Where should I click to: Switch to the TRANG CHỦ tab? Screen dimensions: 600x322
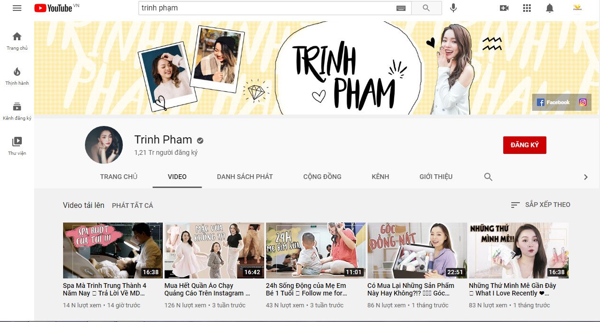click(x=119, y=177)
